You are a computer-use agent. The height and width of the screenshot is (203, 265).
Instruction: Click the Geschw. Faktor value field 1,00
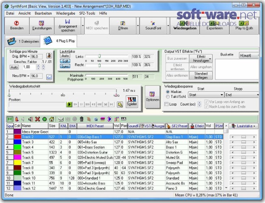(29, 67)
